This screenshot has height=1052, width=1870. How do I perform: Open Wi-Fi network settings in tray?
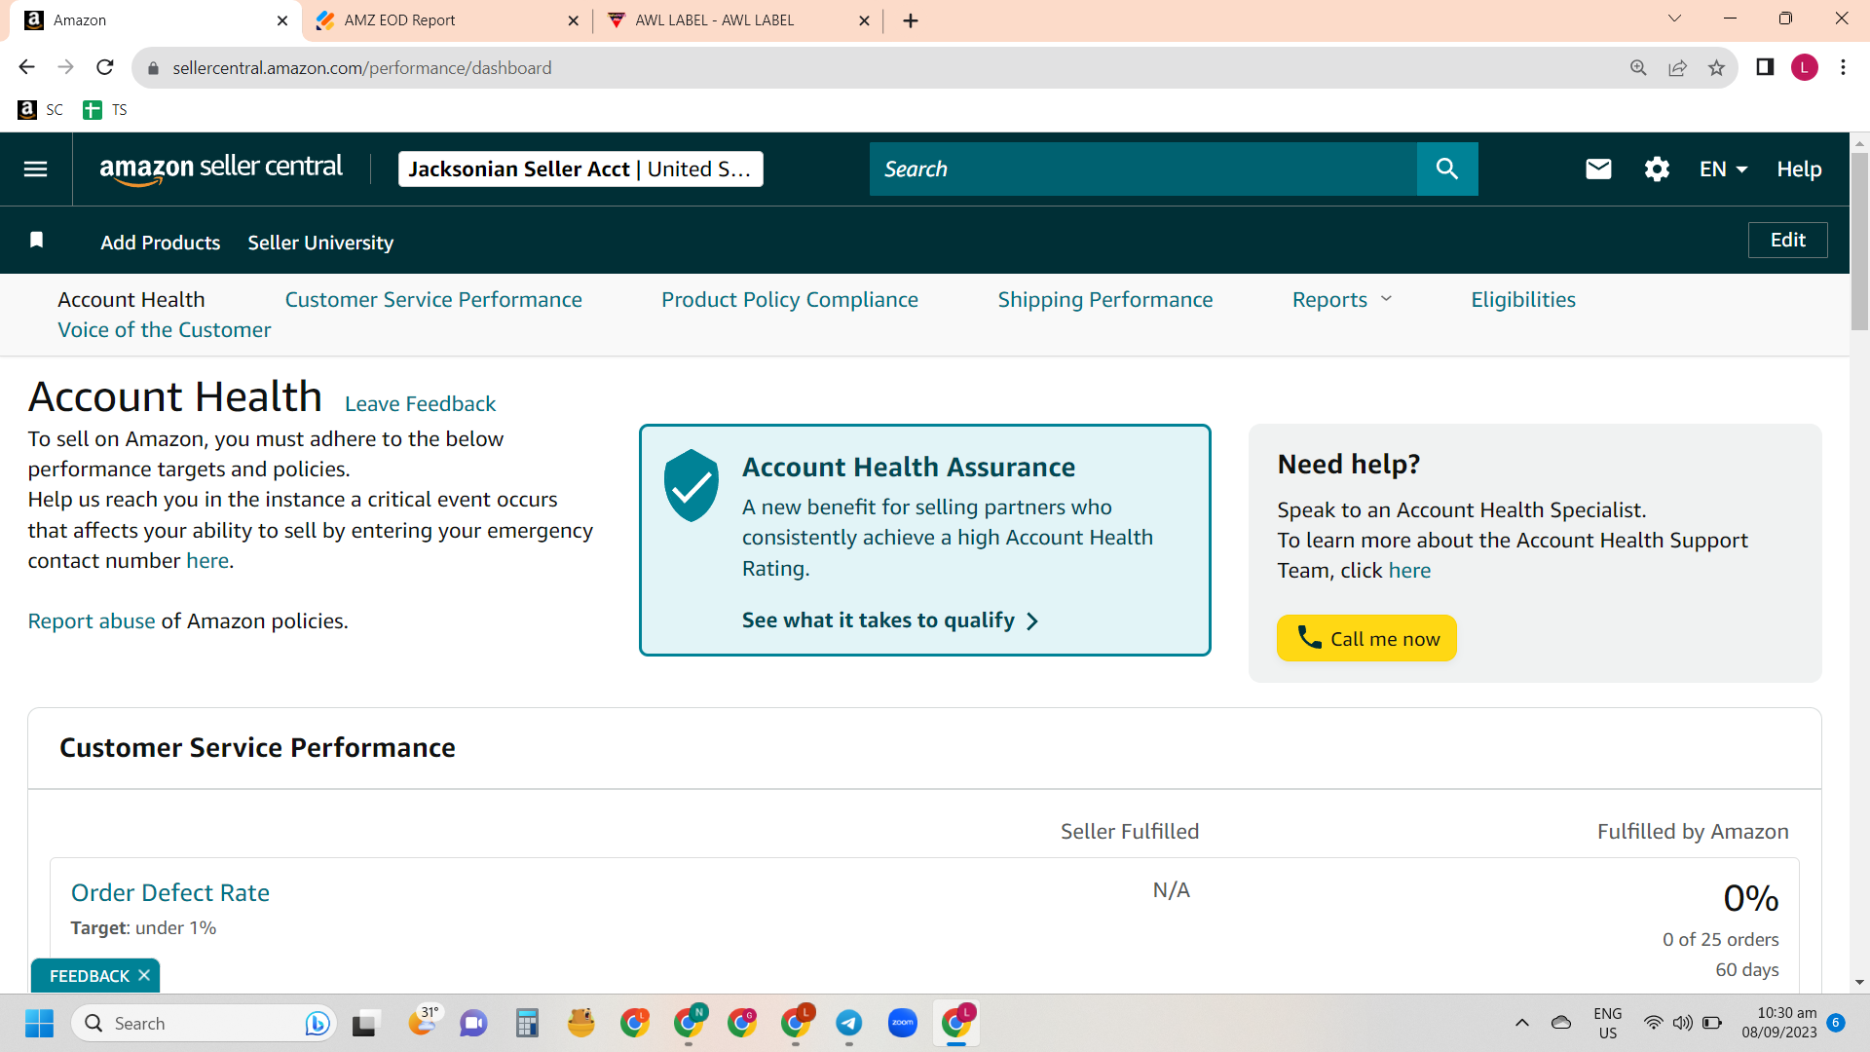coord(1653,1023)
